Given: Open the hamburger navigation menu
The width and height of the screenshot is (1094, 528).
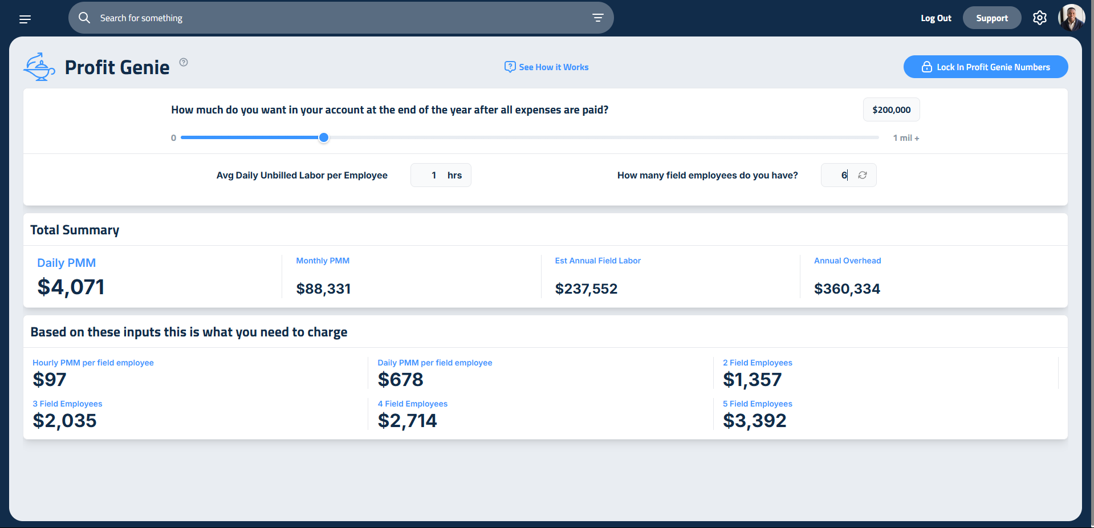Looking at the screenshot, I should pos(25,19).
